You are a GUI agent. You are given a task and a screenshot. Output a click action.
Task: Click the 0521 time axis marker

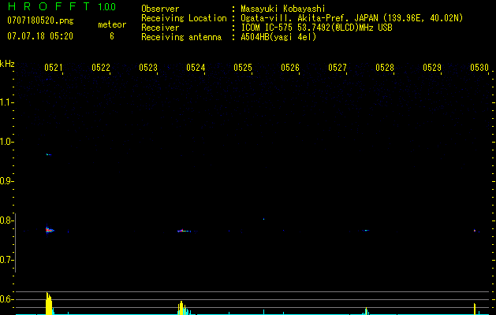[x=54, y=67]
